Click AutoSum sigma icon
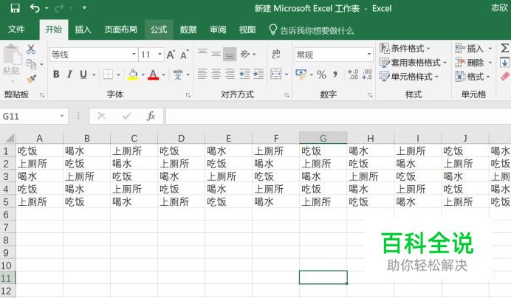Viewport: 511px width, 298px height. [x=504, y=48]
